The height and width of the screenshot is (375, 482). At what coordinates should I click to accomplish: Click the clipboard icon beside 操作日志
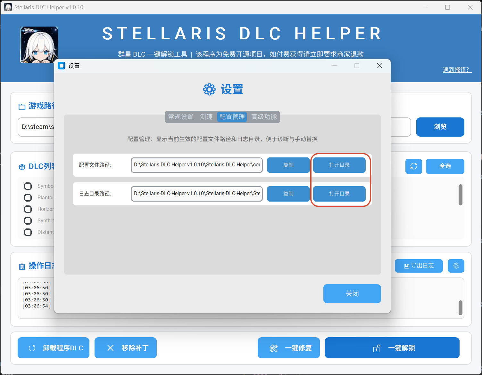22,267
